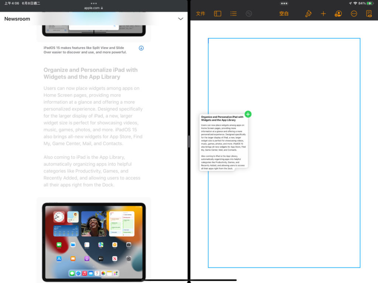
Task: Download the Split View image
Action: 141,48
